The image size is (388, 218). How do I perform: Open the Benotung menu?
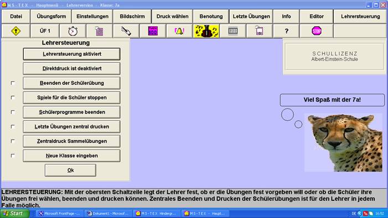211,17
